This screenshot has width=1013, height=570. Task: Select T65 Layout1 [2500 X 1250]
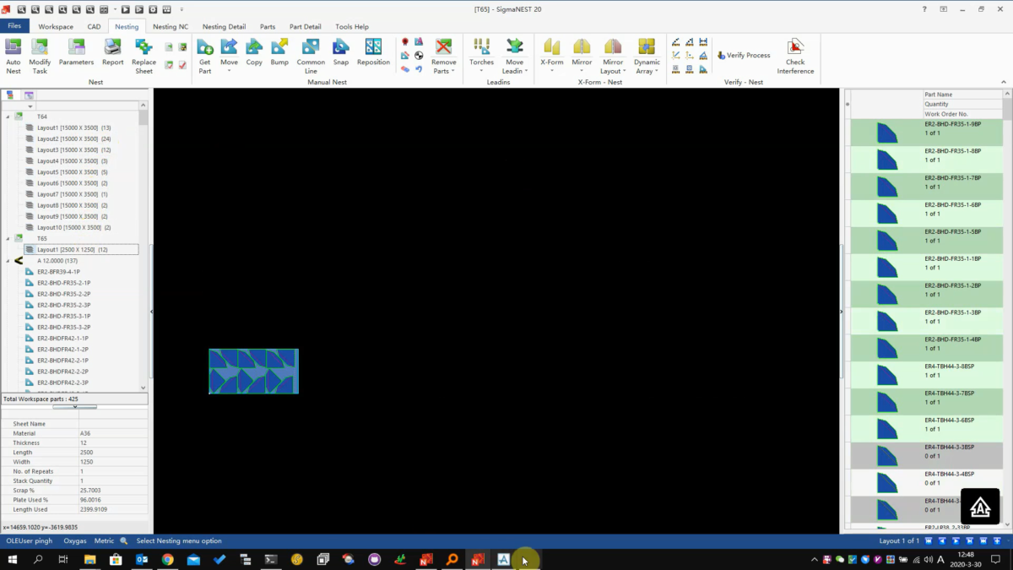[x=81, y=250]
